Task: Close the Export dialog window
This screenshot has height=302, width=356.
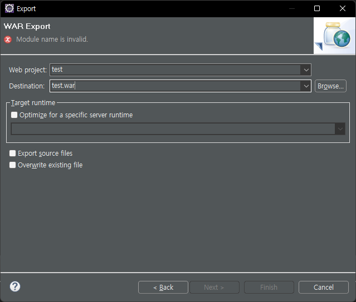Action: 343,8
